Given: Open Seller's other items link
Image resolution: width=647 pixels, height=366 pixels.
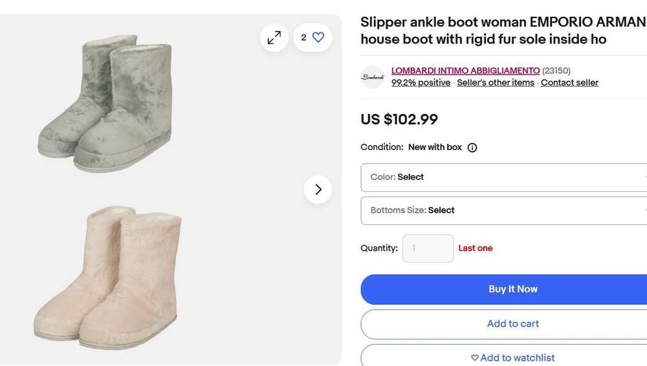Looking at the screenshot, I should coord(496,83).
